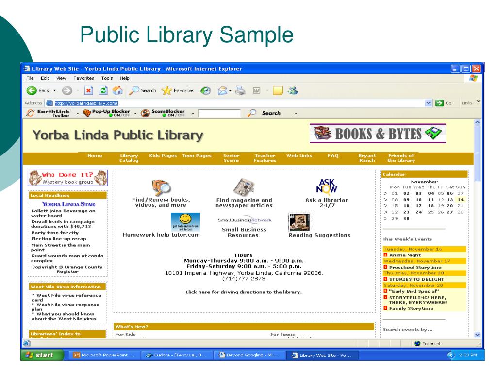The image size is (497, 373).
Task: Open the Kids Pages nav link
Action: coord(163,156)
